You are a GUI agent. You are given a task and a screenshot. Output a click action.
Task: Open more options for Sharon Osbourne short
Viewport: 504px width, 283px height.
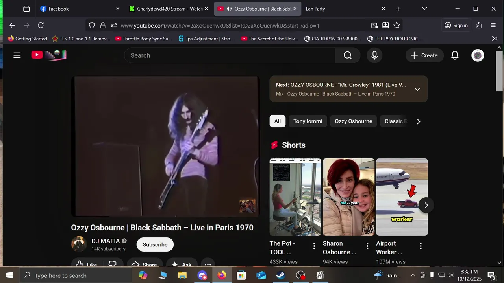(367, 246)
